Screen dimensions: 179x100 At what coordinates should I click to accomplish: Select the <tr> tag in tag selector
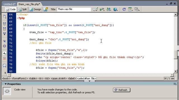41,78
